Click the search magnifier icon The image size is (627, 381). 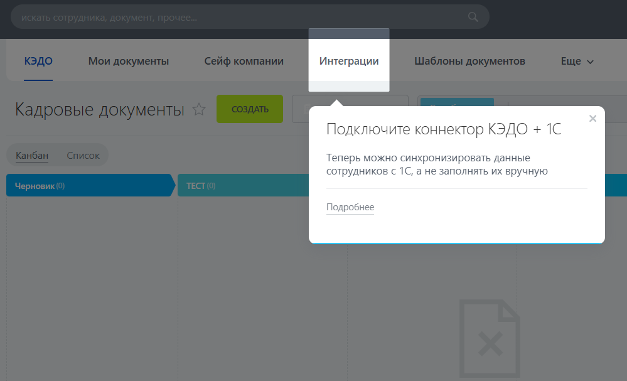coord(473,17)
